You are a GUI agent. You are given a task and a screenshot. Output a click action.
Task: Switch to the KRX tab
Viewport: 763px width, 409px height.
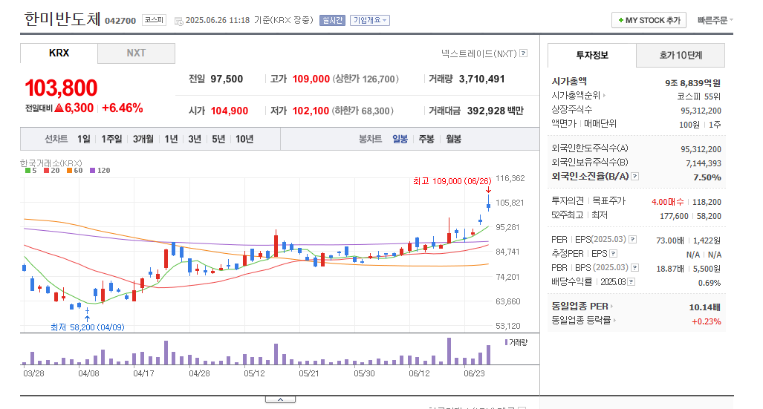(59, 53)
